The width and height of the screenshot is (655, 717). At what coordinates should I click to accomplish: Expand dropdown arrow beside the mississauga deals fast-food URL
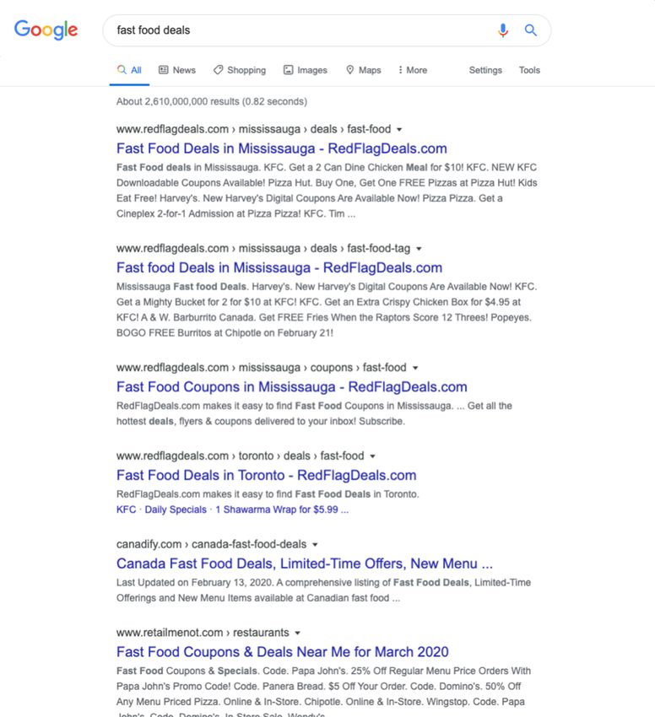tap(399, 130)
